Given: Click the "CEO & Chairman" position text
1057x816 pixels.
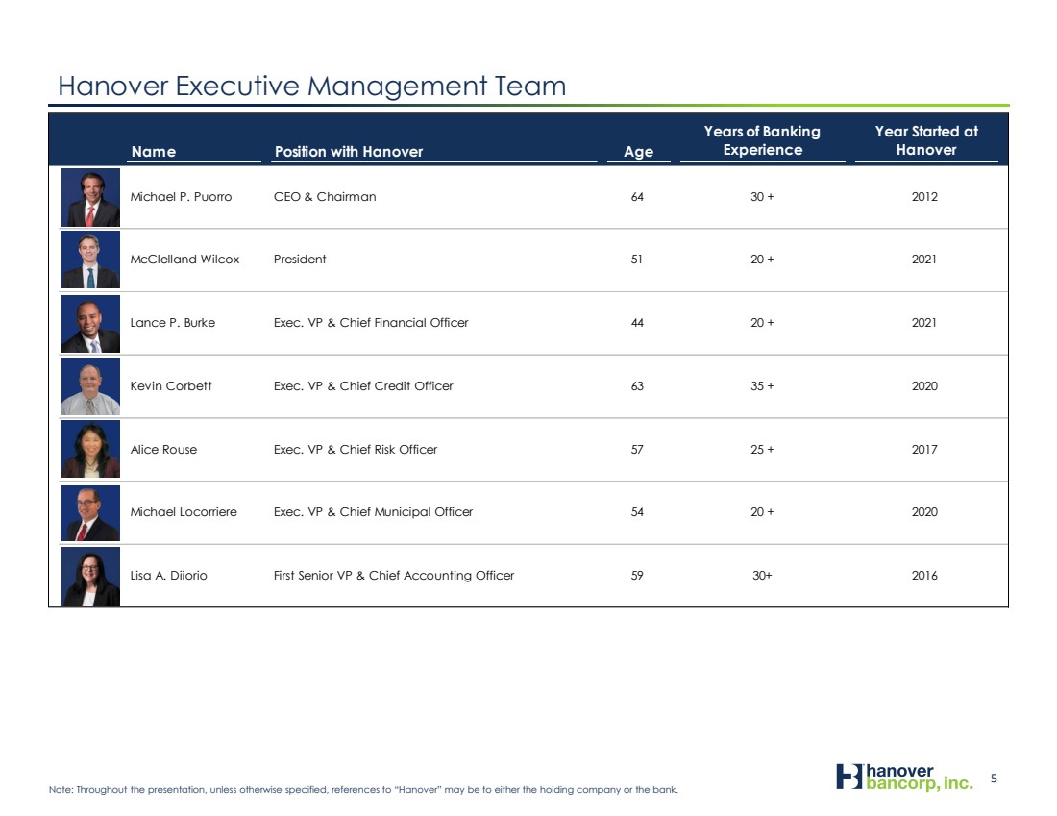Looking at the screenshot, I should 325,197.
